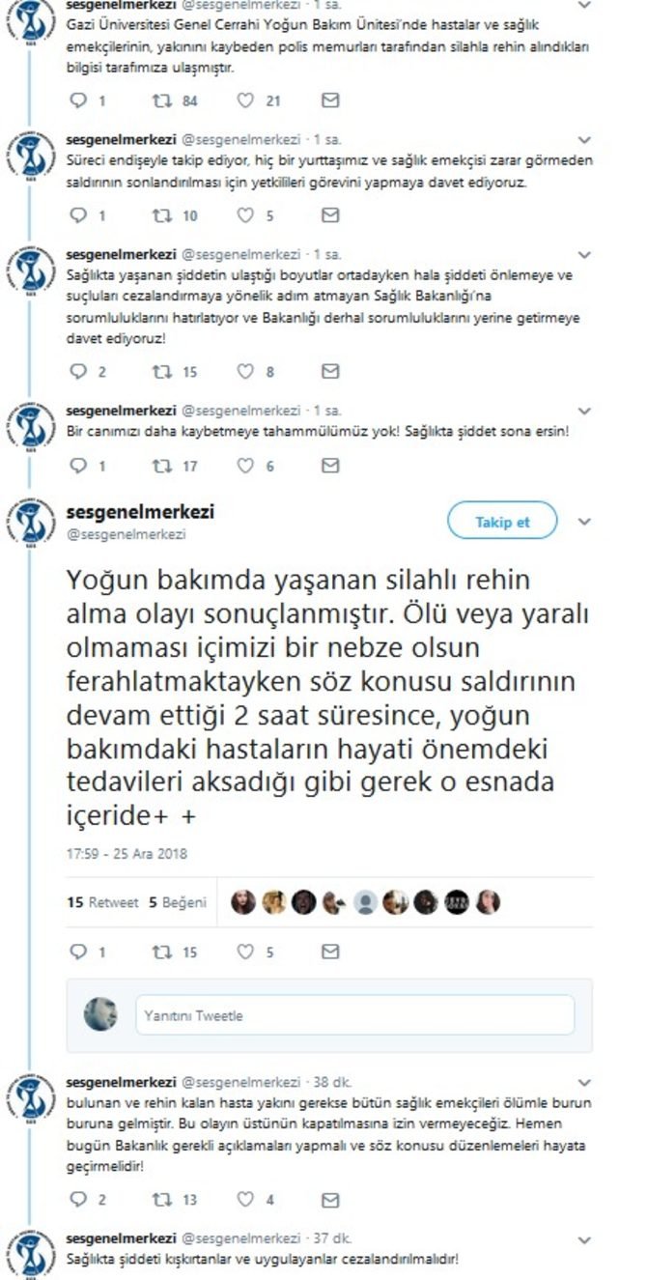The width and height of the screenshot is (647, 1280).
Task: Click the "Takip et" follow button
Action: point(502,522)
